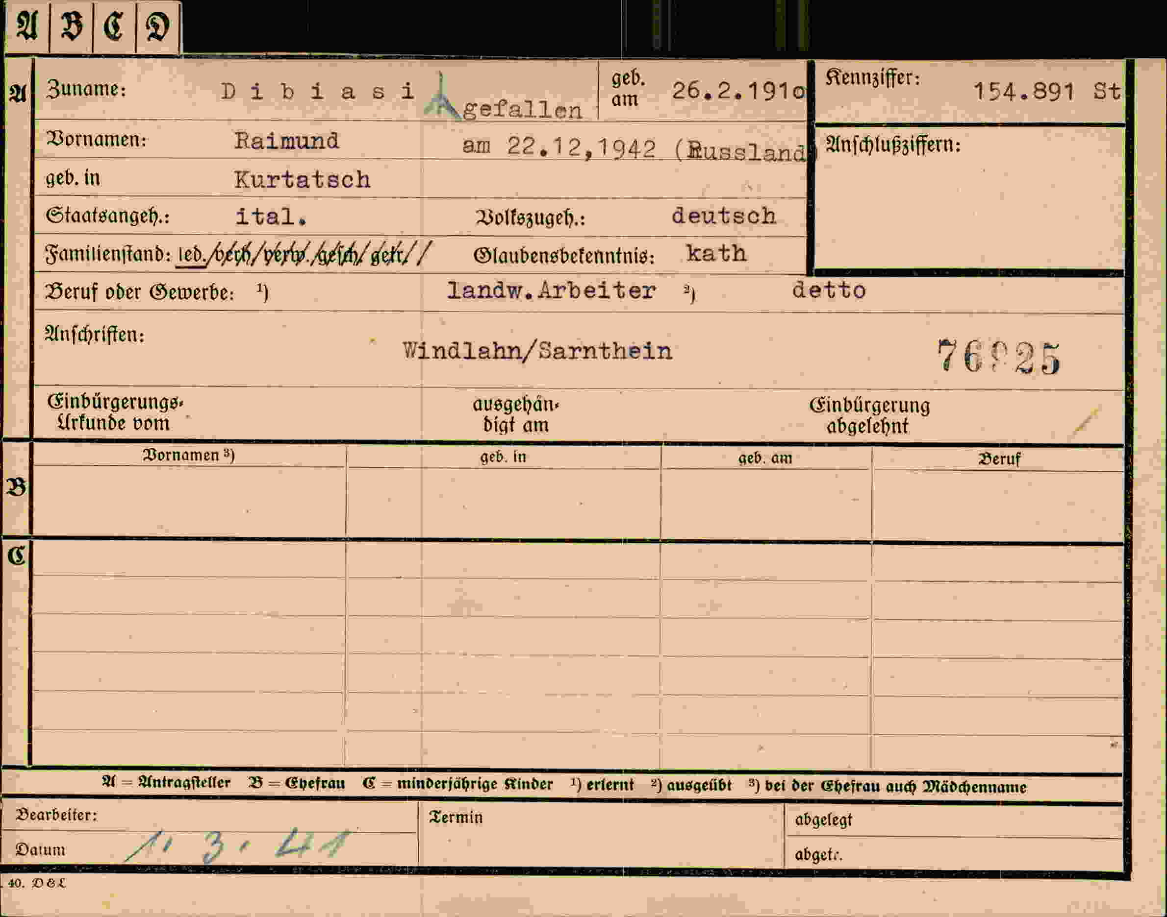This screenshot has height=917, width=1167.
Task: Click the 'Beruf oder Gewerbe:' label
Action: coord(140,292)
